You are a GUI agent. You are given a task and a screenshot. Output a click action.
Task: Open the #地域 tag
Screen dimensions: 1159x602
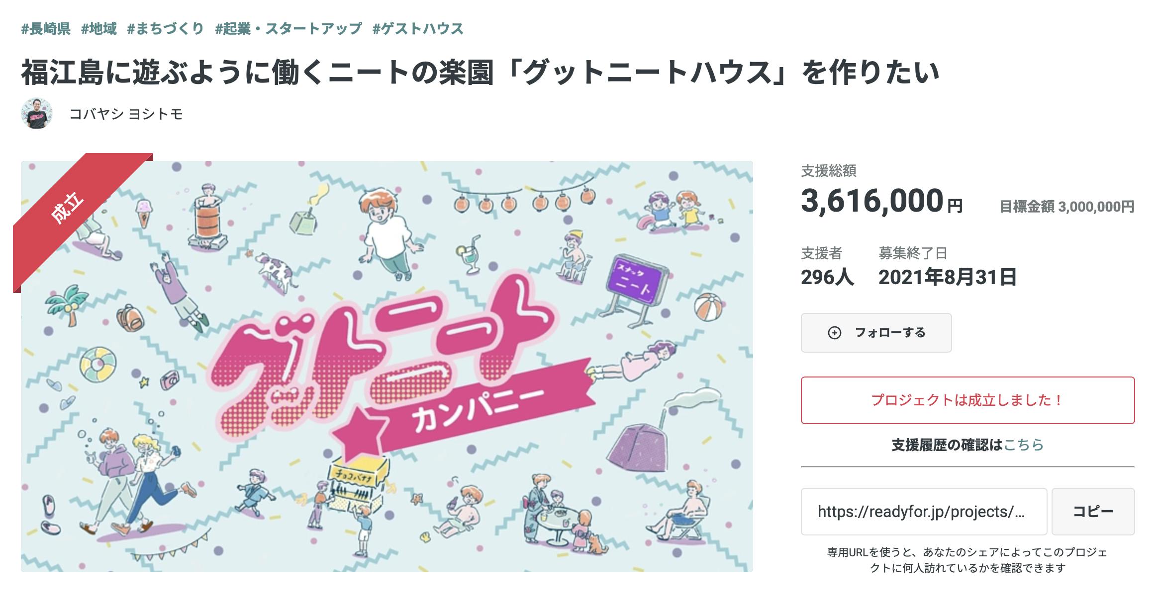(x=99, y=29)
